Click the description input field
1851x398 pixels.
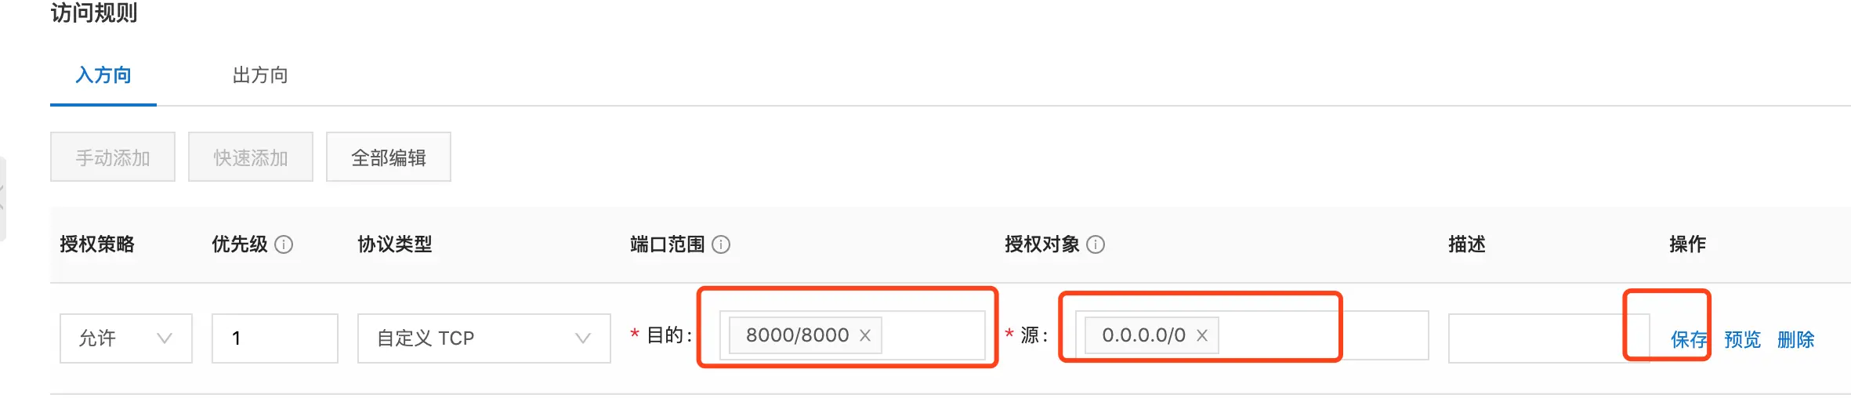pos(1549,338)
